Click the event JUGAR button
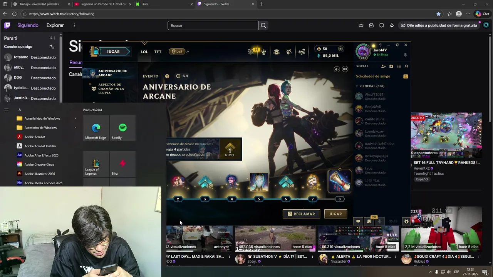493x277 pixels. coord(335,214)
